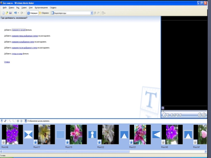The height and width of the screenshot is (158, 211).
Task: Click the keyhole transition after Фото119
Action: (x=92, y=134)
